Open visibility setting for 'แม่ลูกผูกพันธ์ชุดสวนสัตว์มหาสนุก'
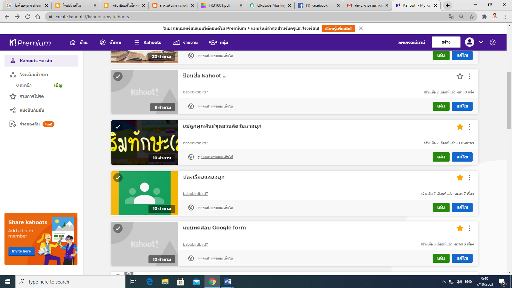This screenshot has height=288, width=512. tap(215, 157)
